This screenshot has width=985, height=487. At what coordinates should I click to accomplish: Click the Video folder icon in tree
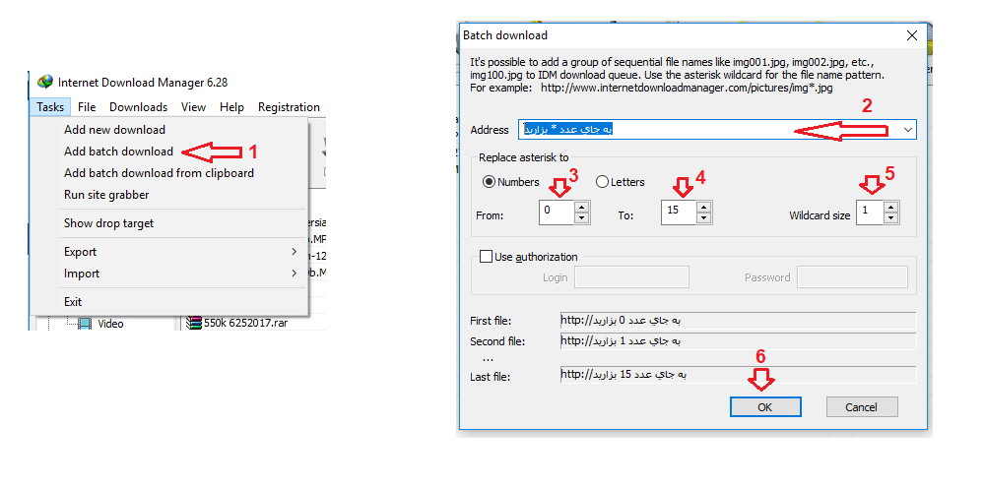click(x=85, y=323)
